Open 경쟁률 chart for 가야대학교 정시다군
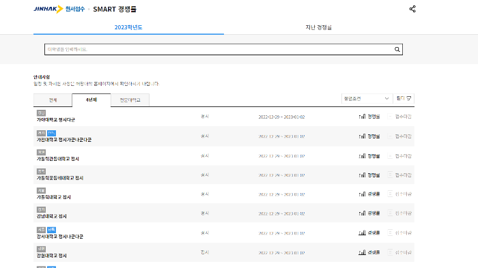This screenshot has width=478, height=268. 369,117
